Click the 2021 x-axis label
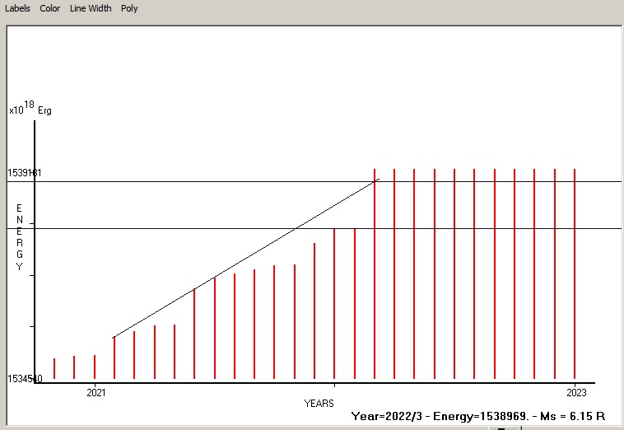Image resolution: width=624 pixels, height=430 pixels. point(95,392)
